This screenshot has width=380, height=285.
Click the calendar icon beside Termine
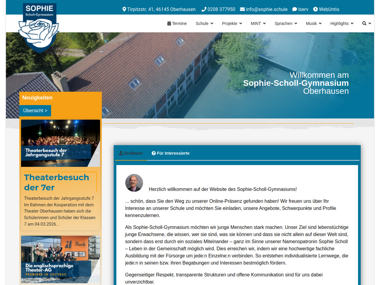[169, 23]
